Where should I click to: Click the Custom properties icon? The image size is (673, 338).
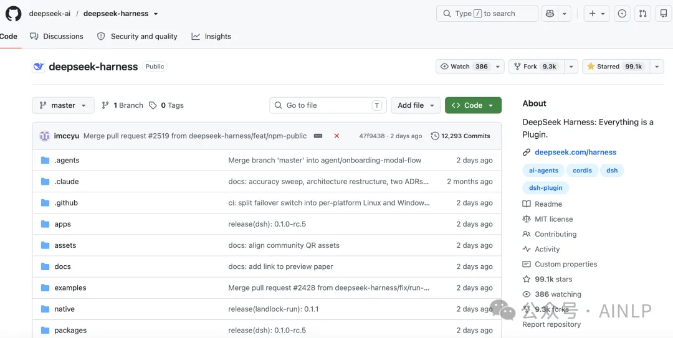click(527, 264)
